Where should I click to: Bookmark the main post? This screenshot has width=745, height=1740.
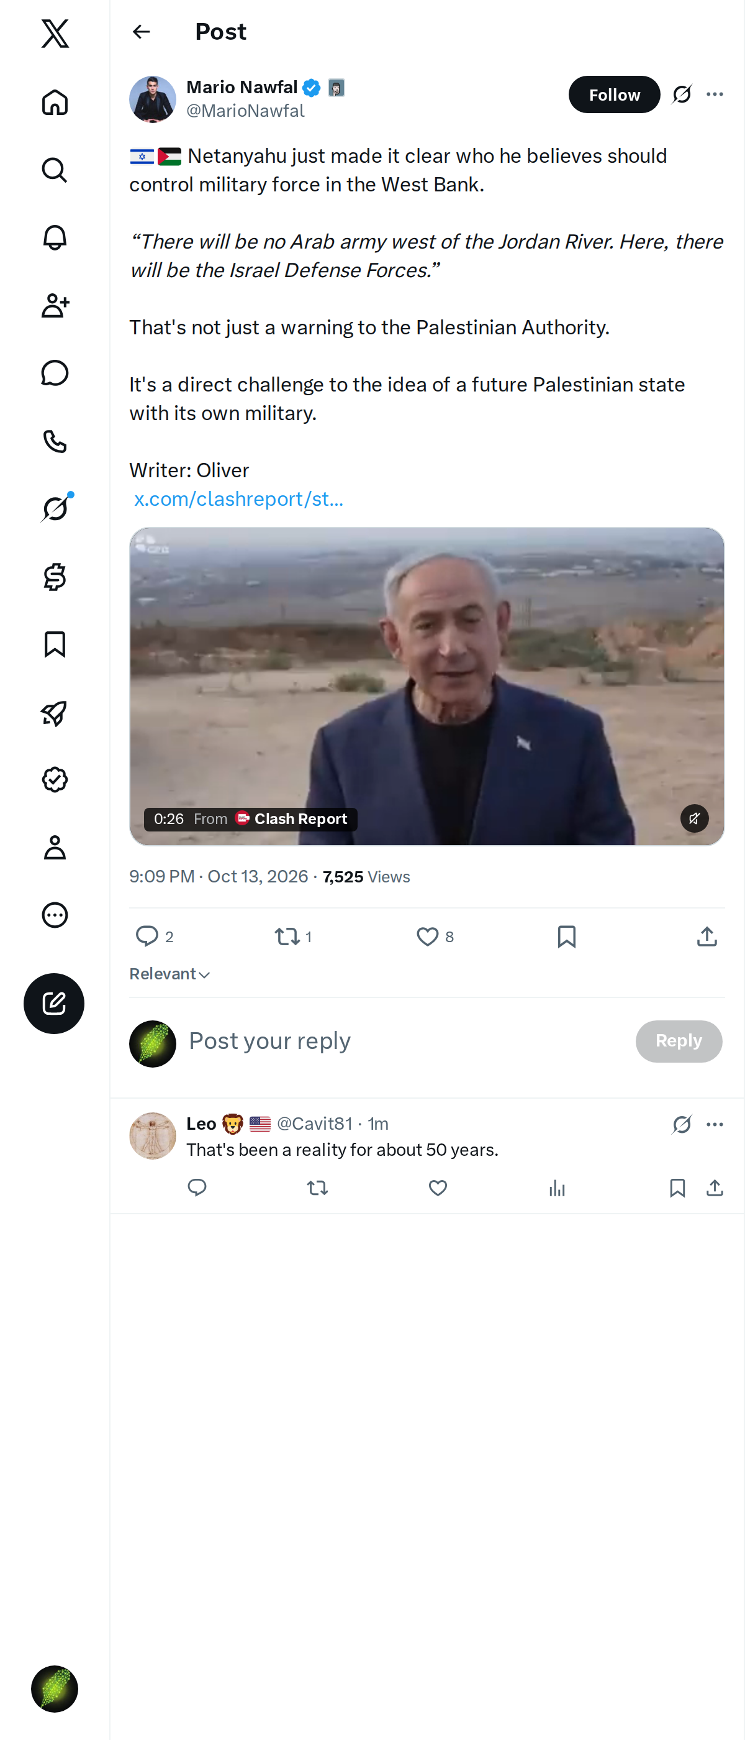[x=566, y=936]
